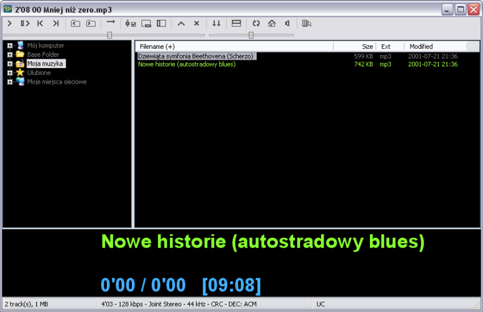
Task: Maximize the player window
Action: click(461, 9)
